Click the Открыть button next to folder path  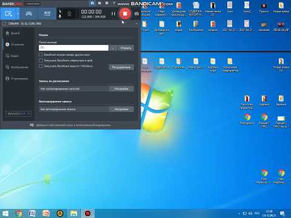[125, 48]
